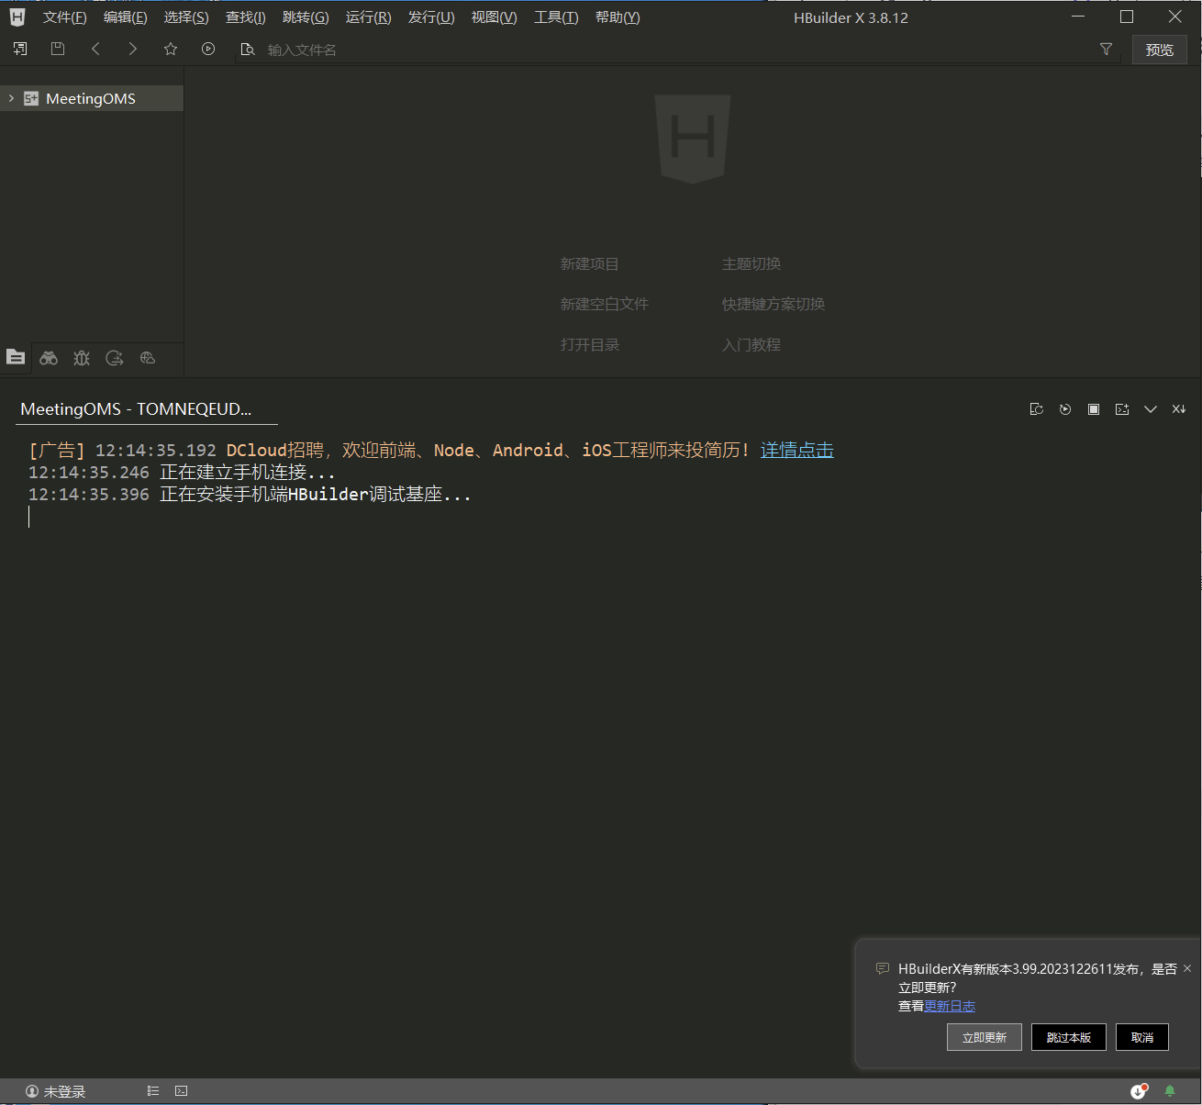
Task: Open the 运行(R) menu
Action: coord(368,17)
